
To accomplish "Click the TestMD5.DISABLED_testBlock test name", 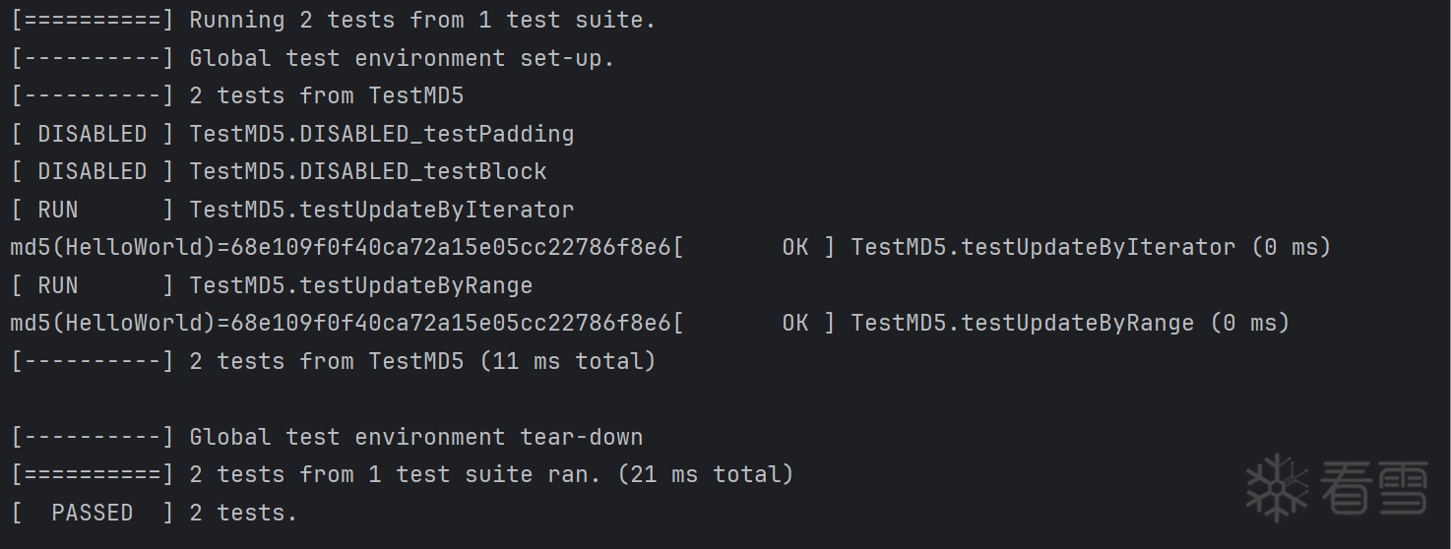I will coord(367,171).
